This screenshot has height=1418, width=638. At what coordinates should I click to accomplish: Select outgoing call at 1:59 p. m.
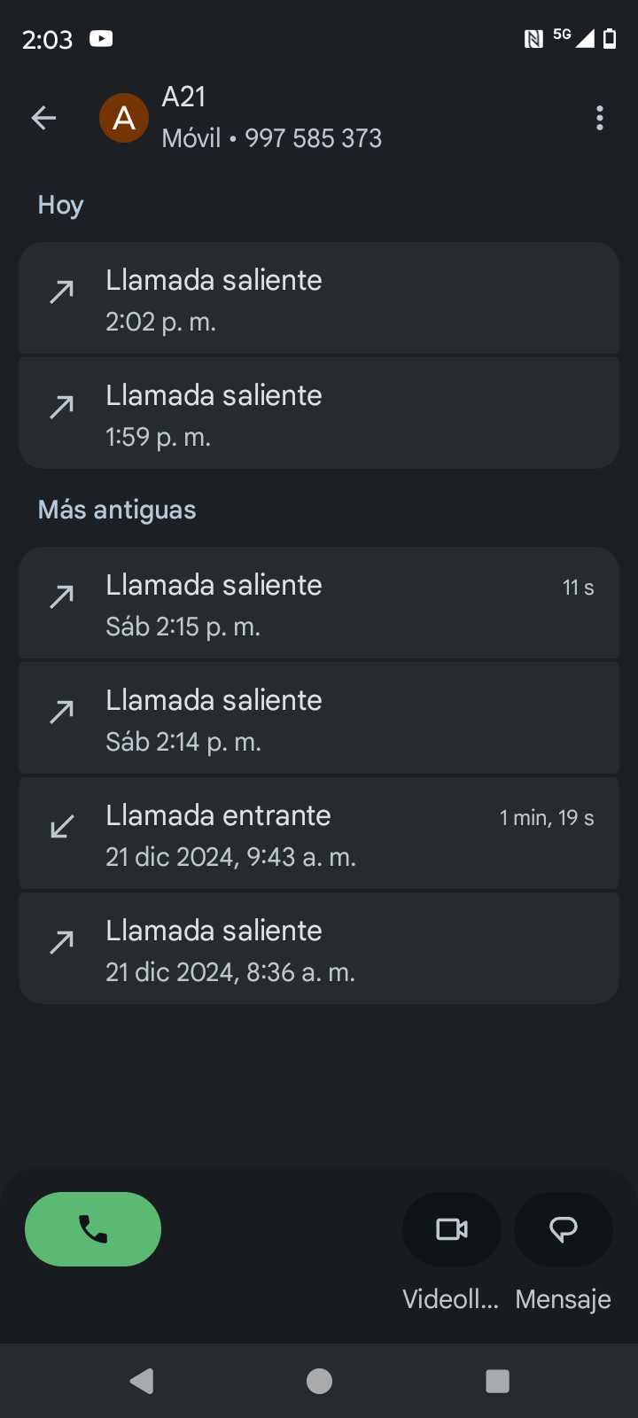(x=319, y=414)
